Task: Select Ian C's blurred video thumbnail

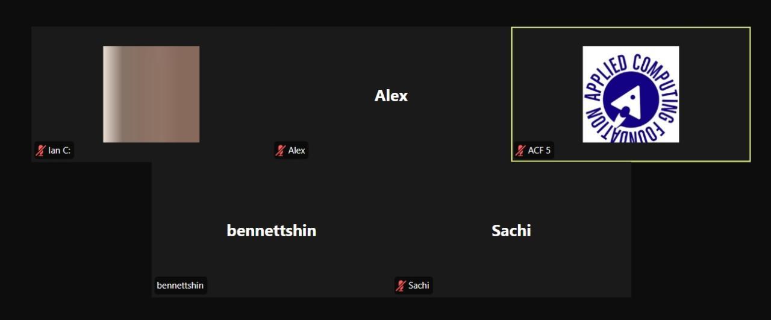Action: (x=151, y=94)
